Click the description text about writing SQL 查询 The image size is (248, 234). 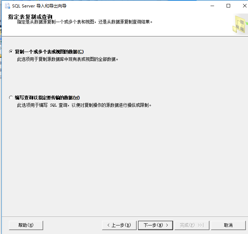pyautogui.click(x=84, y=105)
